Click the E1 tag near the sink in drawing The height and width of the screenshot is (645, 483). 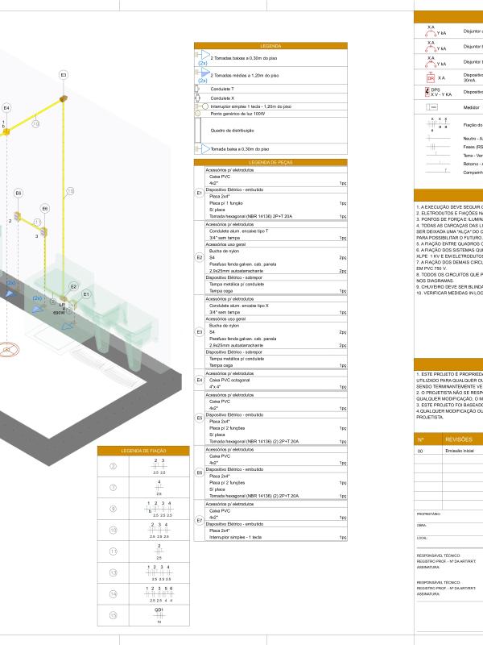pyautogui.click(x=86, y=294)
